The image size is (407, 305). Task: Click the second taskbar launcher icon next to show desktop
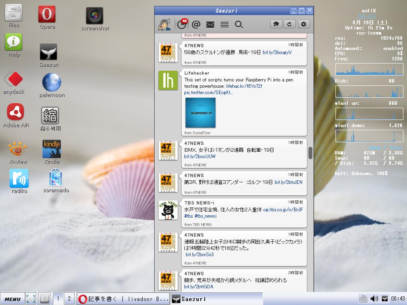coord(45,299)
